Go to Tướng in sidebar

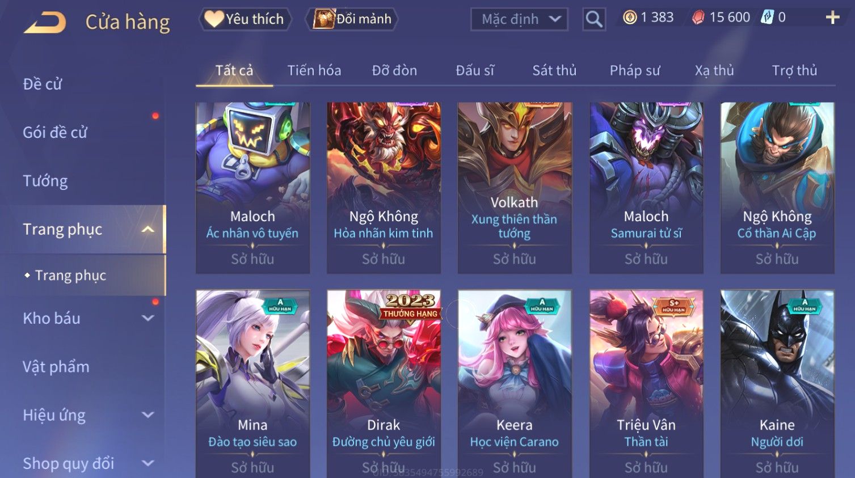(x=45, y=181)
